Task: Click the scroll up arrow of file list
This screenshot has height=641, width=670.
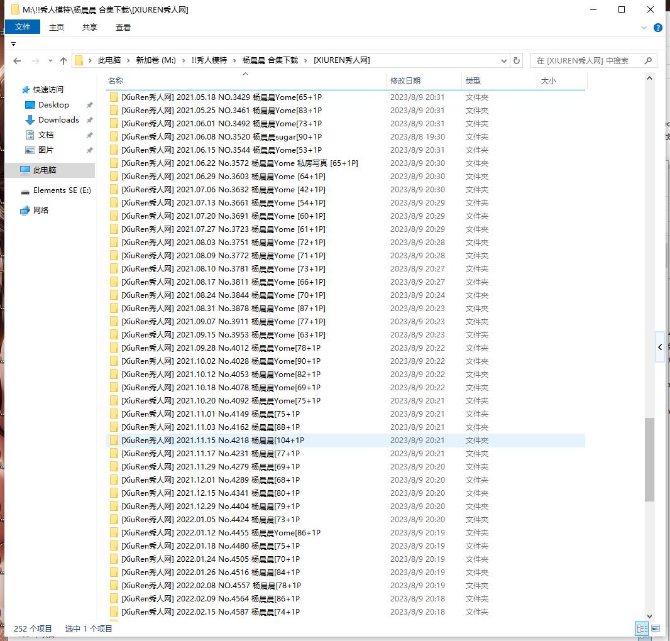Action: point(649,78)
